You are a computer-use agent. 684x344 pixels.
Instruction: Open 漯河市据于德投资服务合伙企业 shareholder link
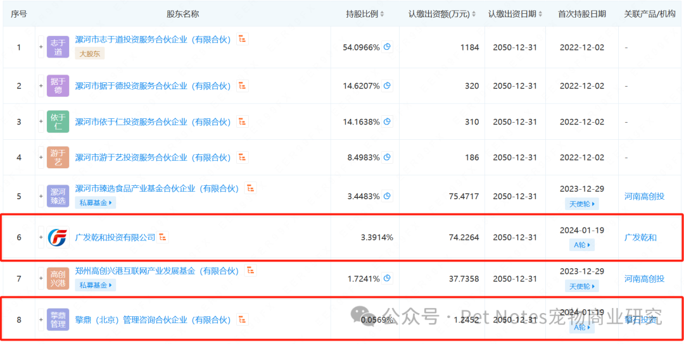click(153, 86)
